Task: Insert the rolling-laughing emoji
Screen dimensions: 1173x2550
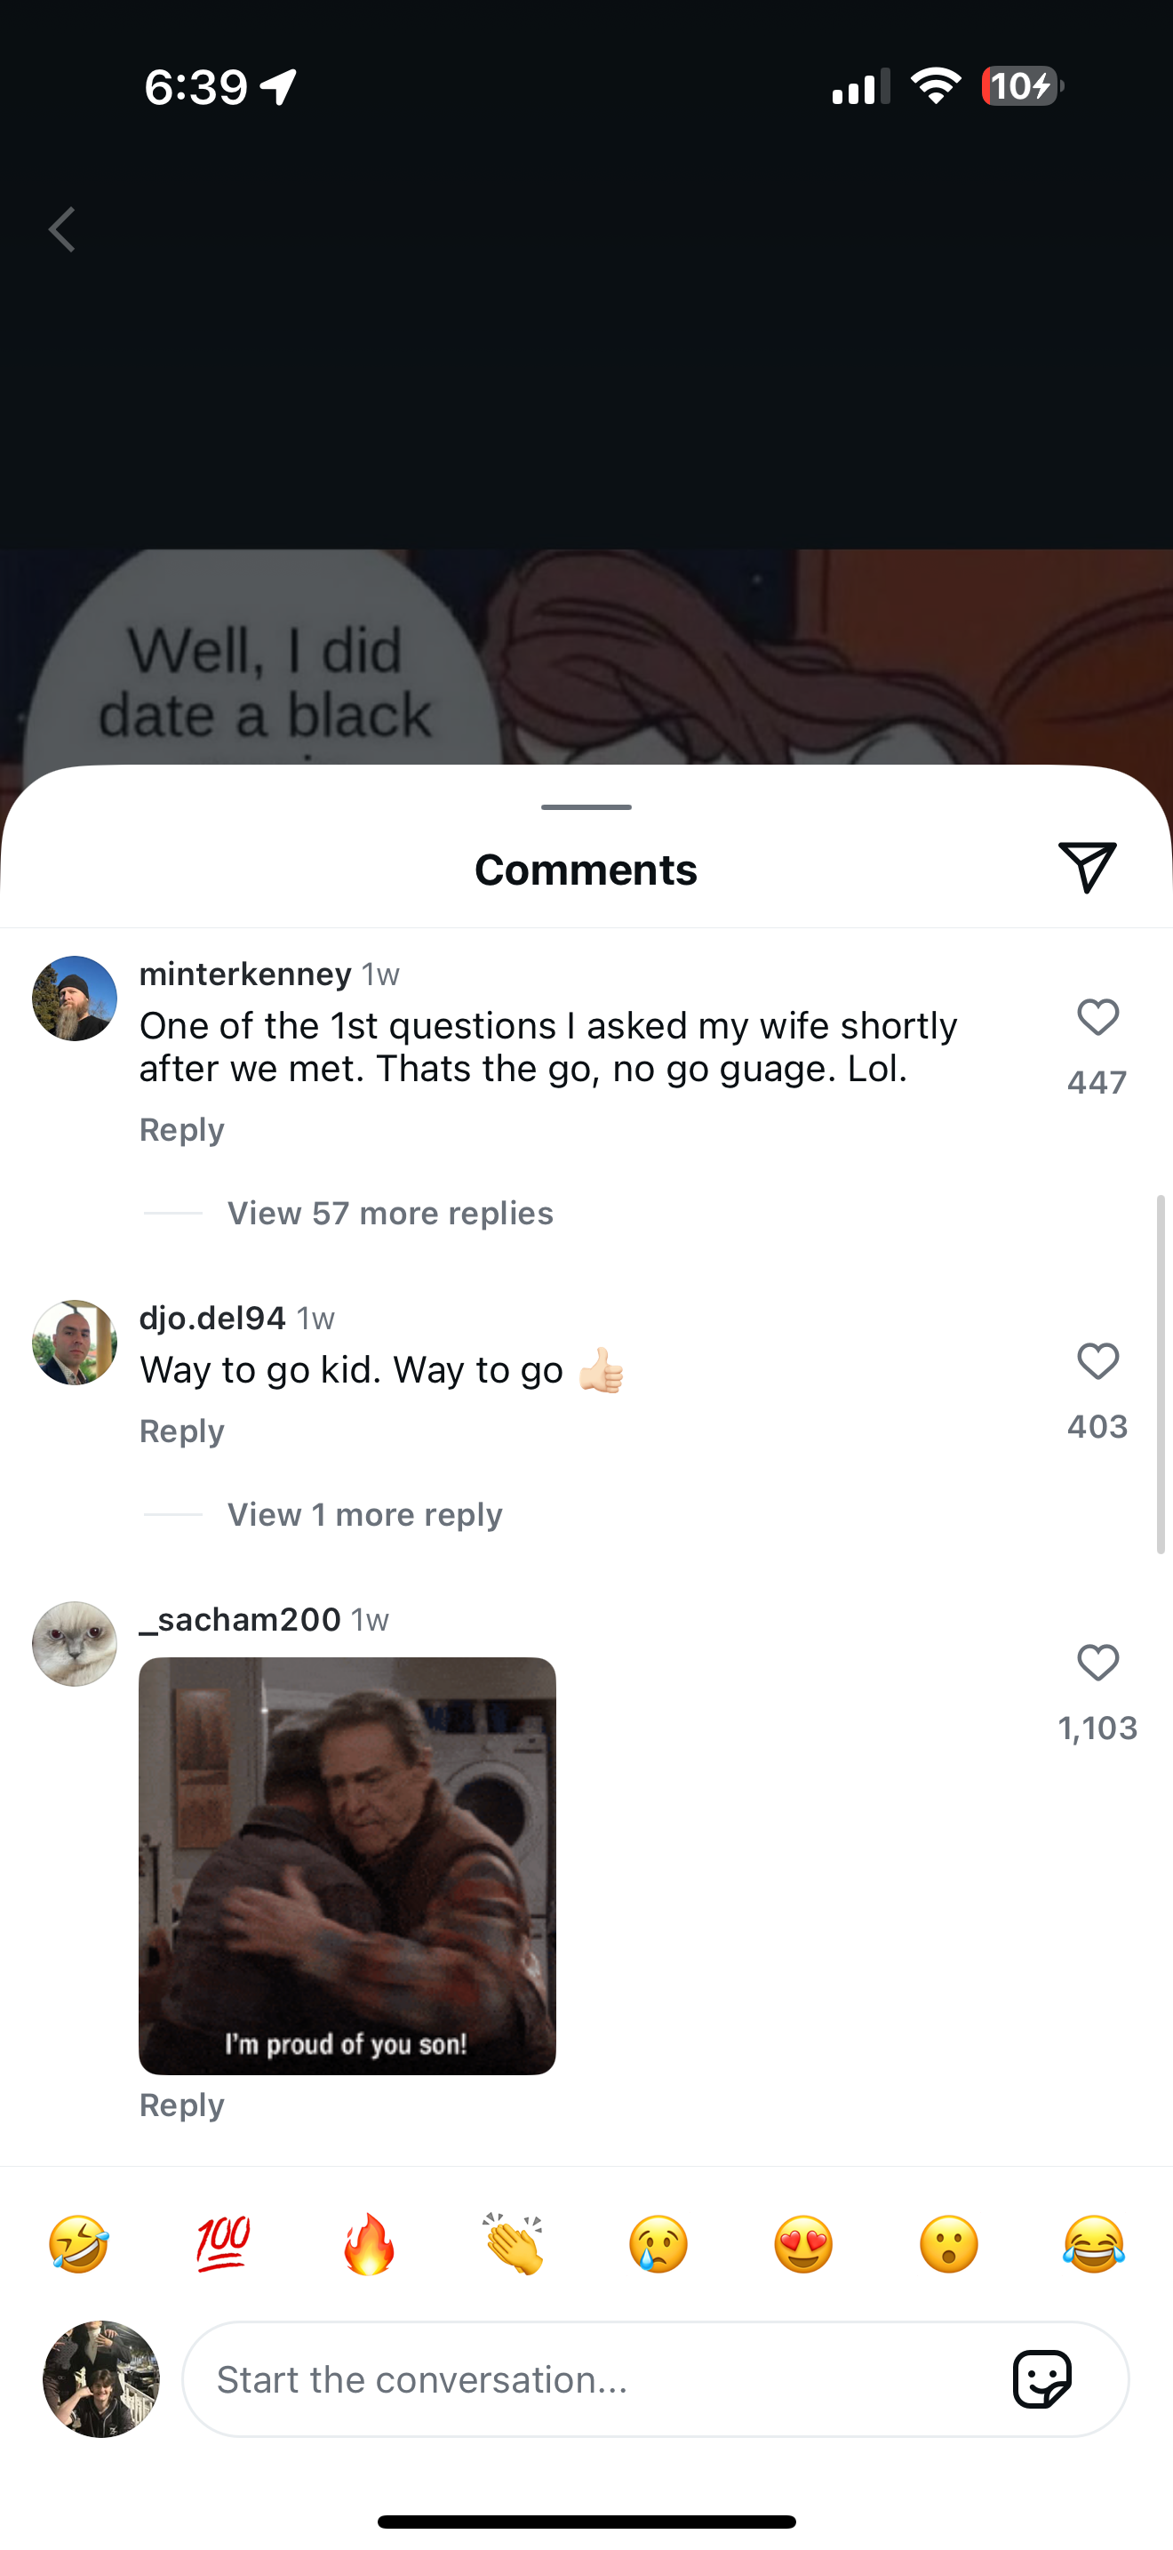Action: coord(78,2244)
